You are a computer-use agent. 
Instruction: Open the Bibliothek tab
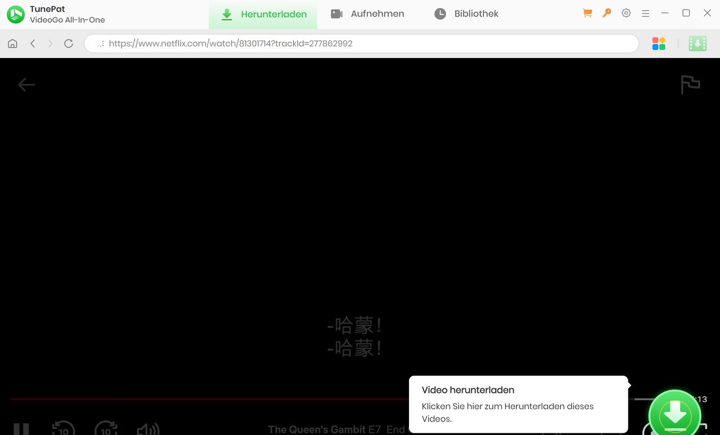[466, 14]
